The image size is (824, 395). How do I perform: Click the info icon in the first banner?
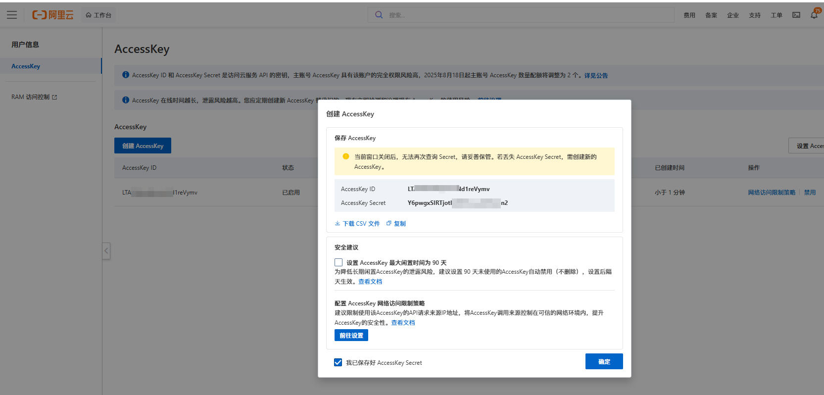[x=126, y=75]
